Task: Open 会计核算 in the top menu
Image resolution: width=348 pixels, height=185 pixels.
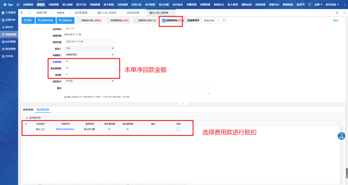Action: pos(150,5)
